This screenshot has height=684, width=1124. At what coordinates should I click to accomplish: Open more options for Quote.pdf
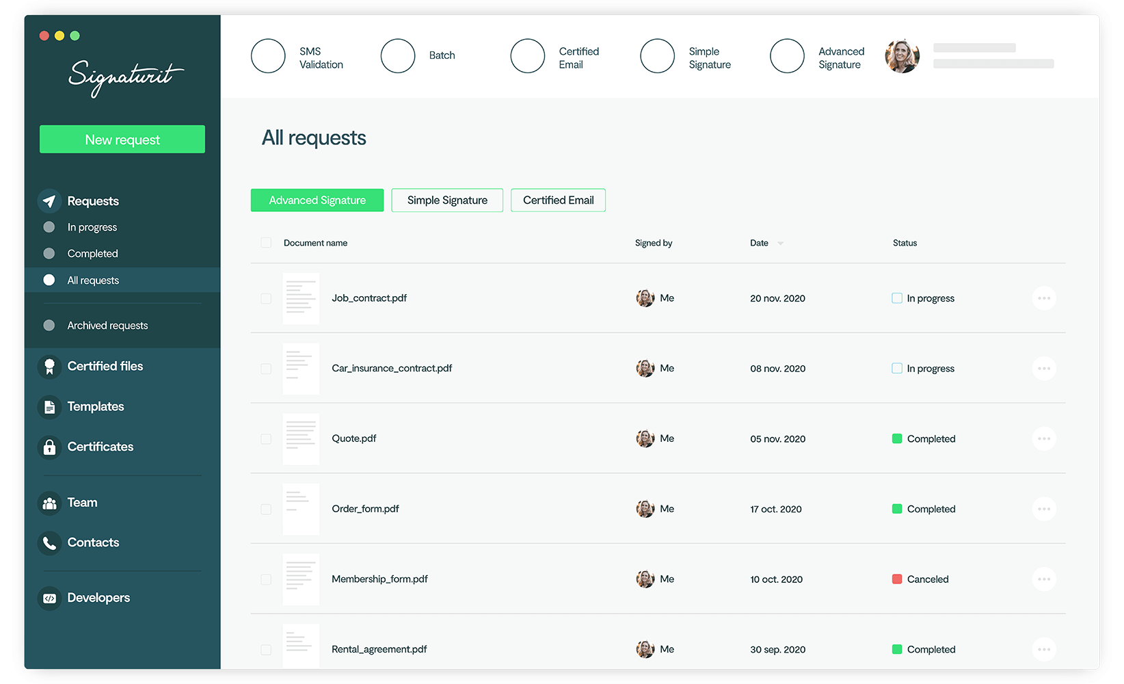point(1044,438)
